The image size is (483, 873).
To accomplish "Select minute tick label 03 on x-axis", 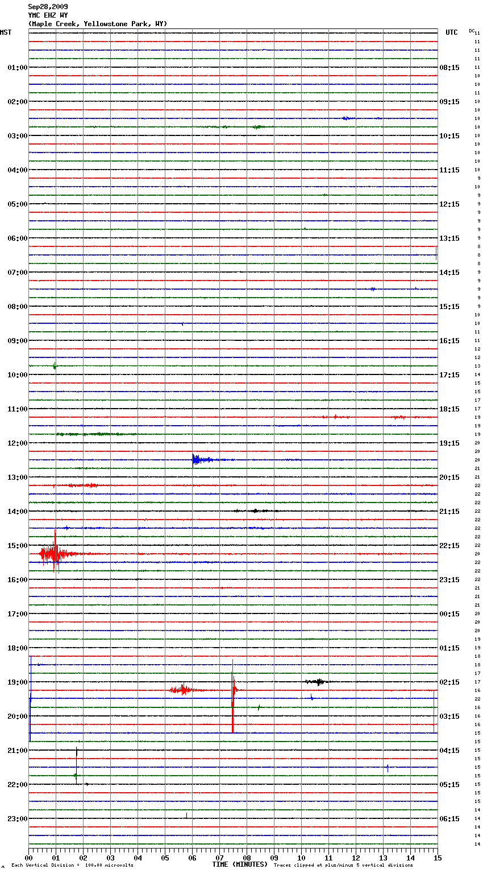I will coord(110,858).
